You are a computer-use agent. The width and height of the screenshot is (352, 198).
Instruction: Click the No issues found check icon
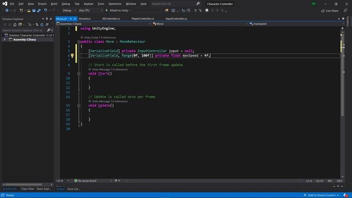click(x=76, y=181)
